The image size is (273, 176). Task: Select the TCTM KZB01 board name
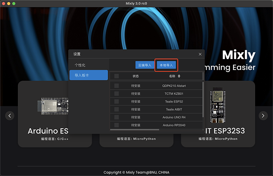(x=174, y=93)
